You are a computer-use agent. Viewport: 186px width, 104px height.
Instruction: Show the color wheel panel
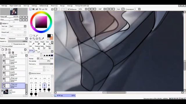[x=31, y=9]
